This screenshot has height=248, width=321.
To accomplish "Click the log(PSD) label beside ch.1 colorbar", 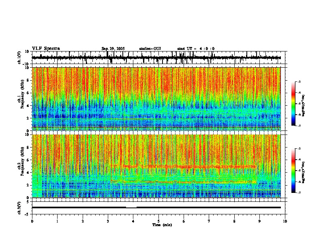I will (304, 105).
